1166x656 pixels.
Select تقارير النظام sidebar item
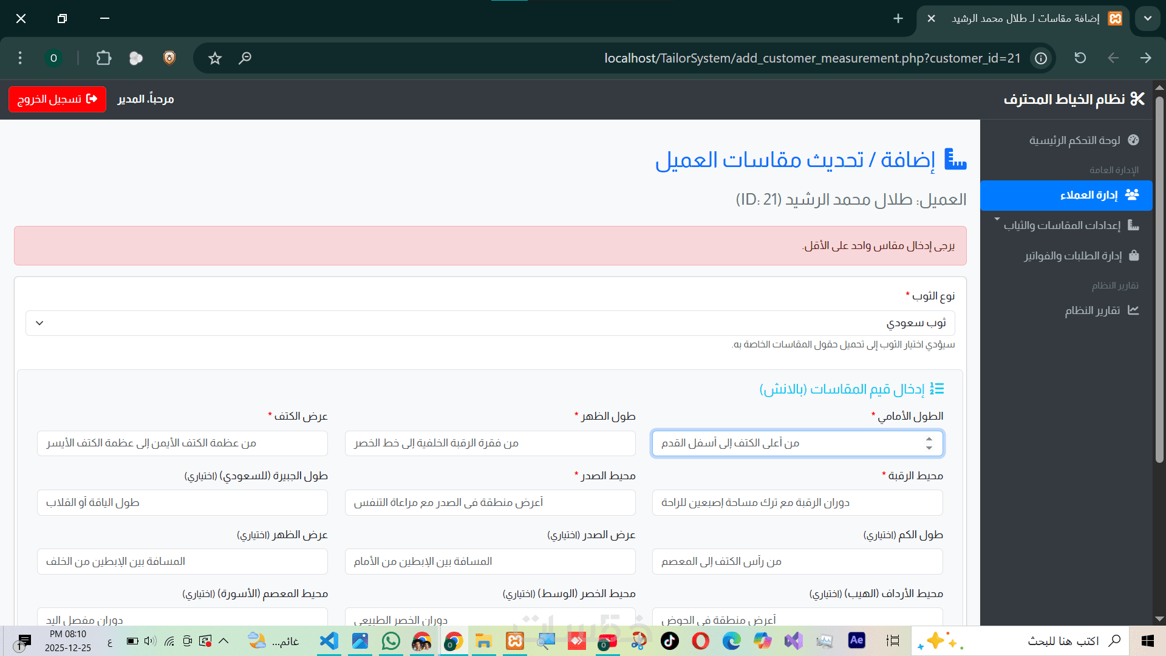click(1092, 310)
